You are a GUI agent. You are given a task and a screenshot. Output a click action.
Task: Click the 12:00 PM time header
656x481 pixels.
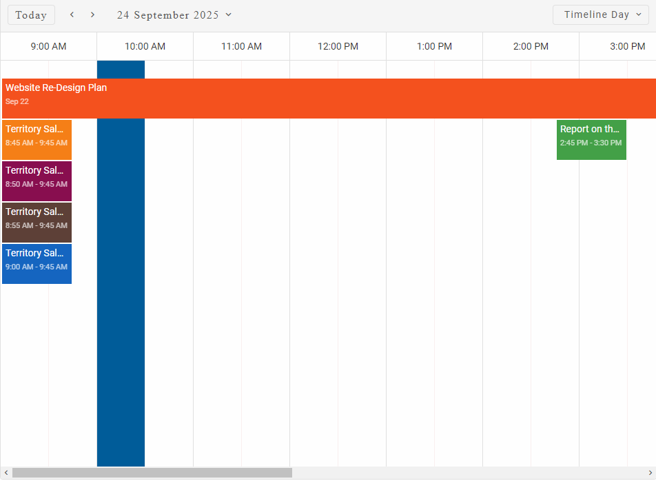click(x=338, y=46)
